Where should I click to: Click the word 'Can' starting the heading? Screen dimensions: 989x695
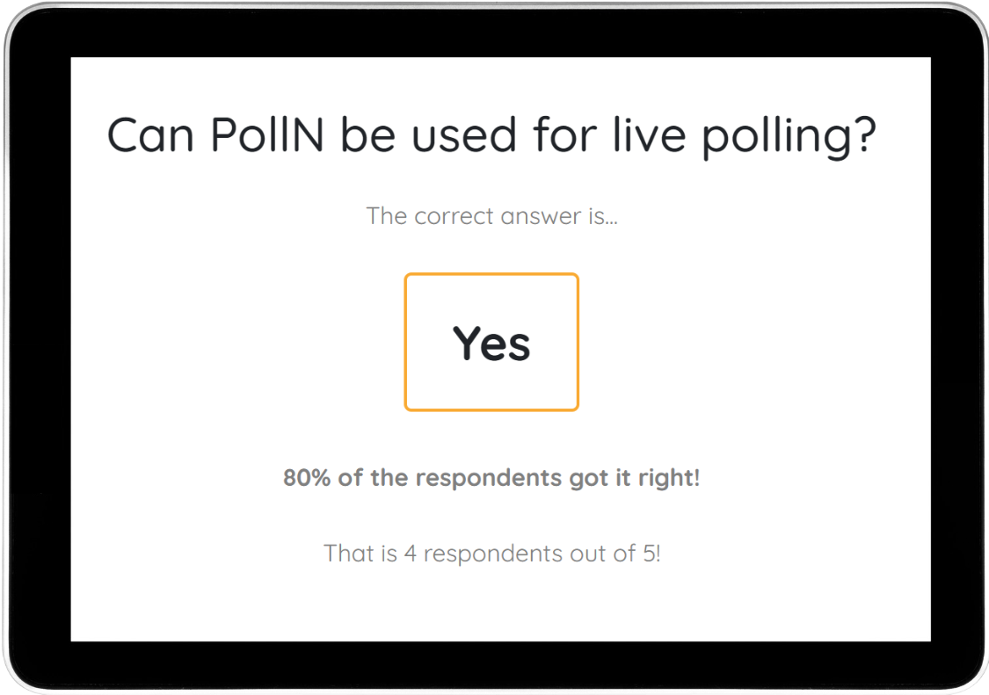point(150,136)
